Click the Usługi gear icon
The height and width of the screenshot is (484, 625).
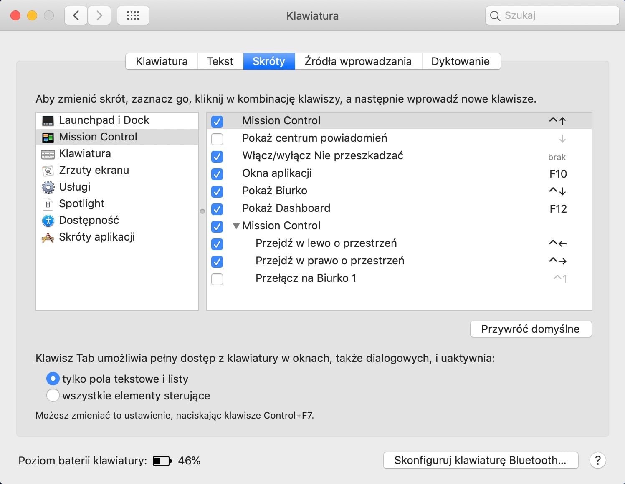coord(48,188)
